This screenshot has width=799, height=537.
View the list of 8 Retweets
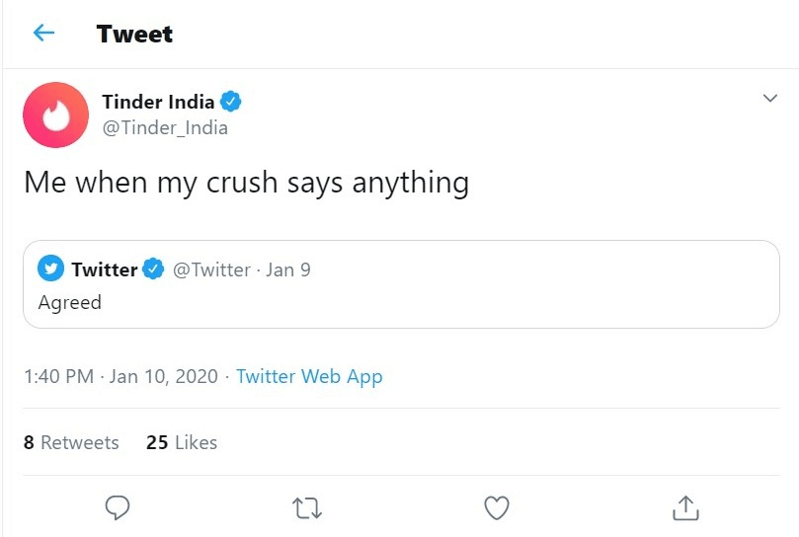[x=71, y=442]
